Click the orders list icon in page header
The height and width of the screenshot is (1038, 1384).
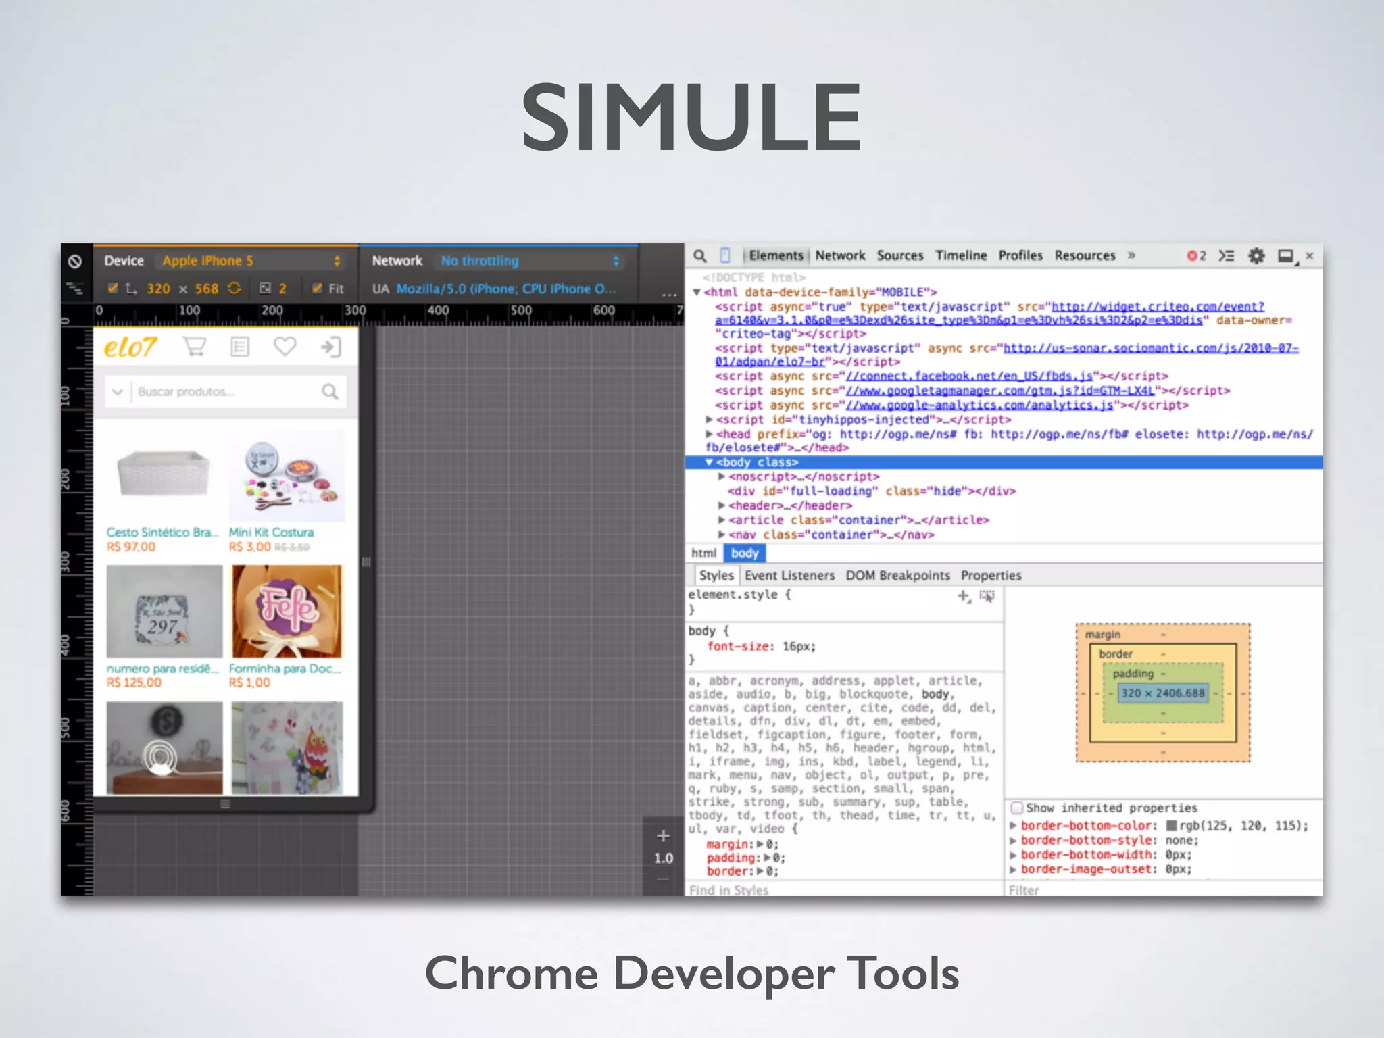pyautogui.click(x=240, y=347)
